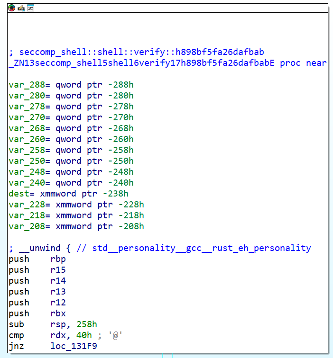Select variable var_218 xmmword definition
Viewport: 333px width, 358px height.
[x=76, y=215]
